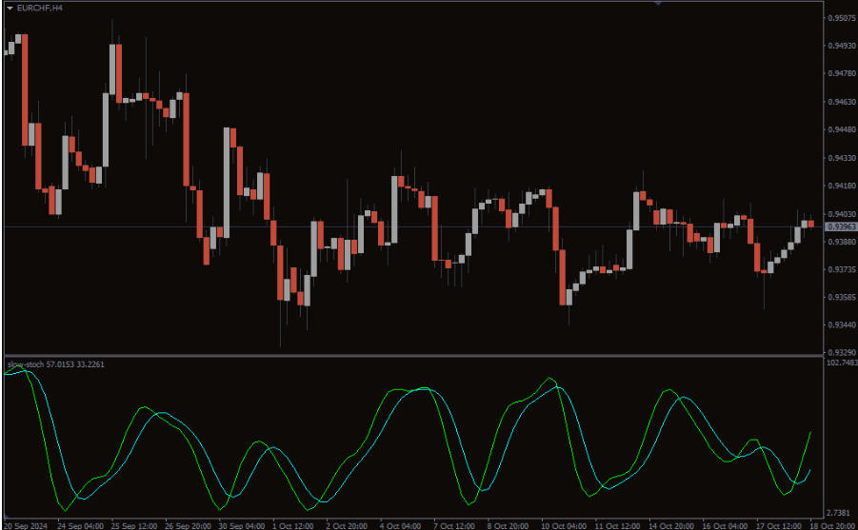
Task: Click the 0.95075 price axis label
Action: 842,18
